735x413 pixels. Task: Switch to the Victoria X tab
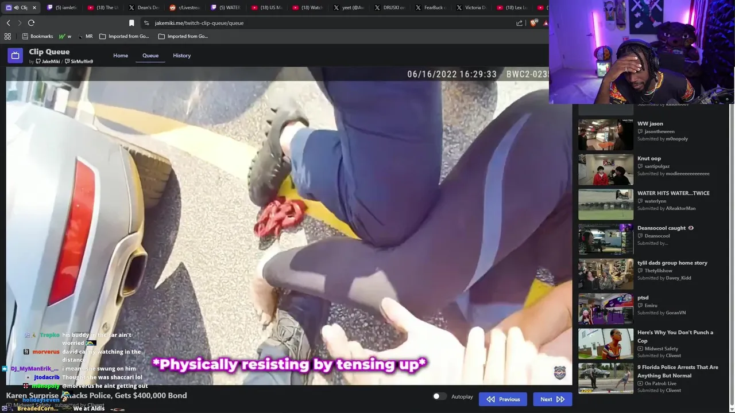click(x=471, y=7)
